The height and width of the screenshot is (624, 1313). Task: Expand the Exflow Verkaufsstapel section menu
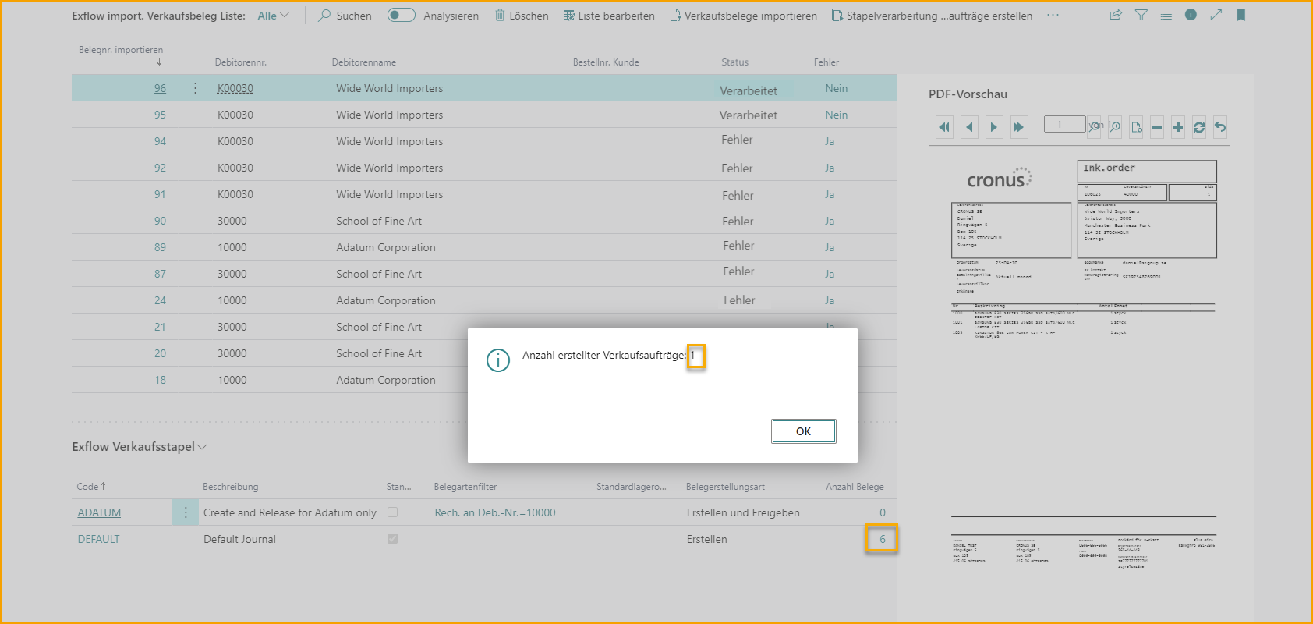tap(140, 447)
